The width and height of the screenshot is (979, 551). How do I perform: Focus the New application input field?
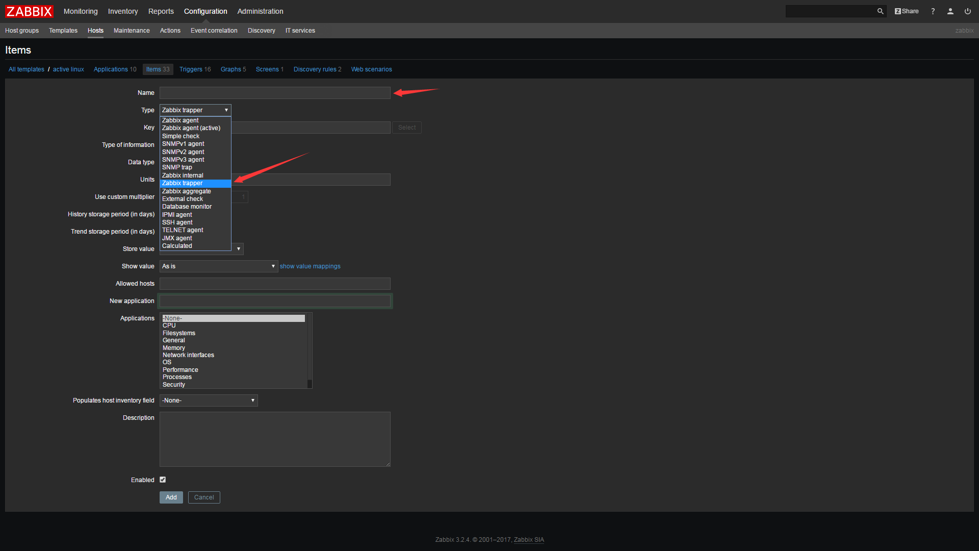pyautogui.click(x=275, y=301)
